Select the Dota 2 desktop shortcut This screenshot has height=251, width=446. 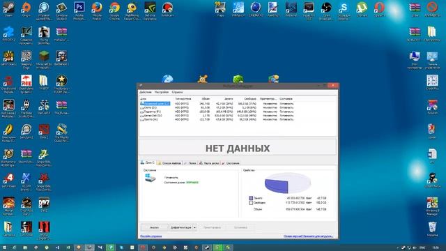pyautogui.click(x=44, y=132)
